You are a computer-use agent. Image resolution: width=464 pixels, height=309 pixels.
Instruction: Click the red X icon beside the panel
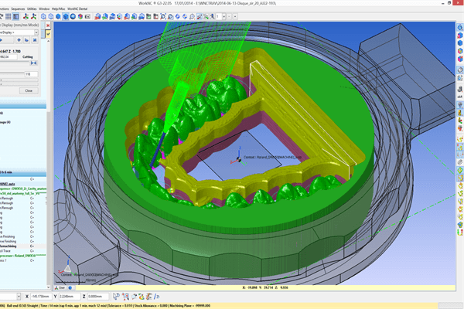pyautogui.click(x=49, y=24)
